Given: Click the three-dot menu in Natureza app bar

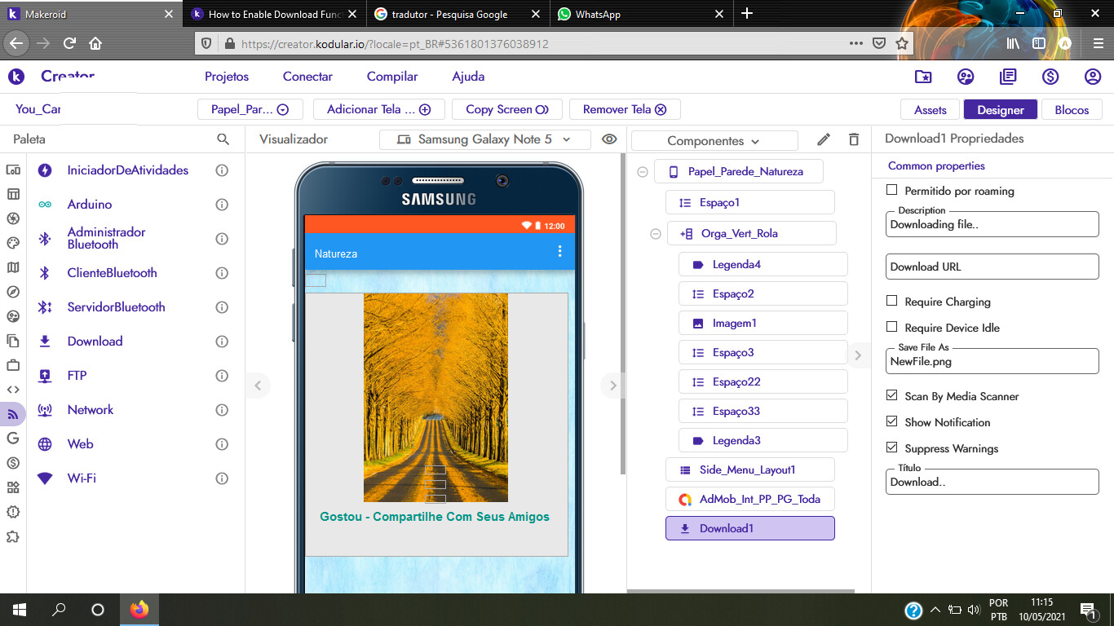Looking at the screenshot, I should 559,252.
